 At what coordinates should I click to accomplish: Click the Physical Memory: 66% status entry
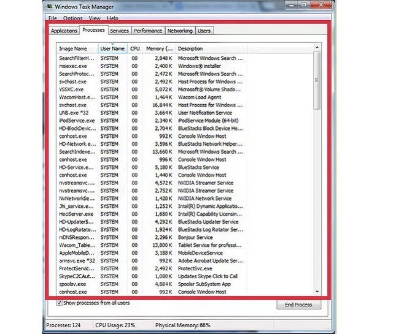pyautogui.click(x=183, y=325)
